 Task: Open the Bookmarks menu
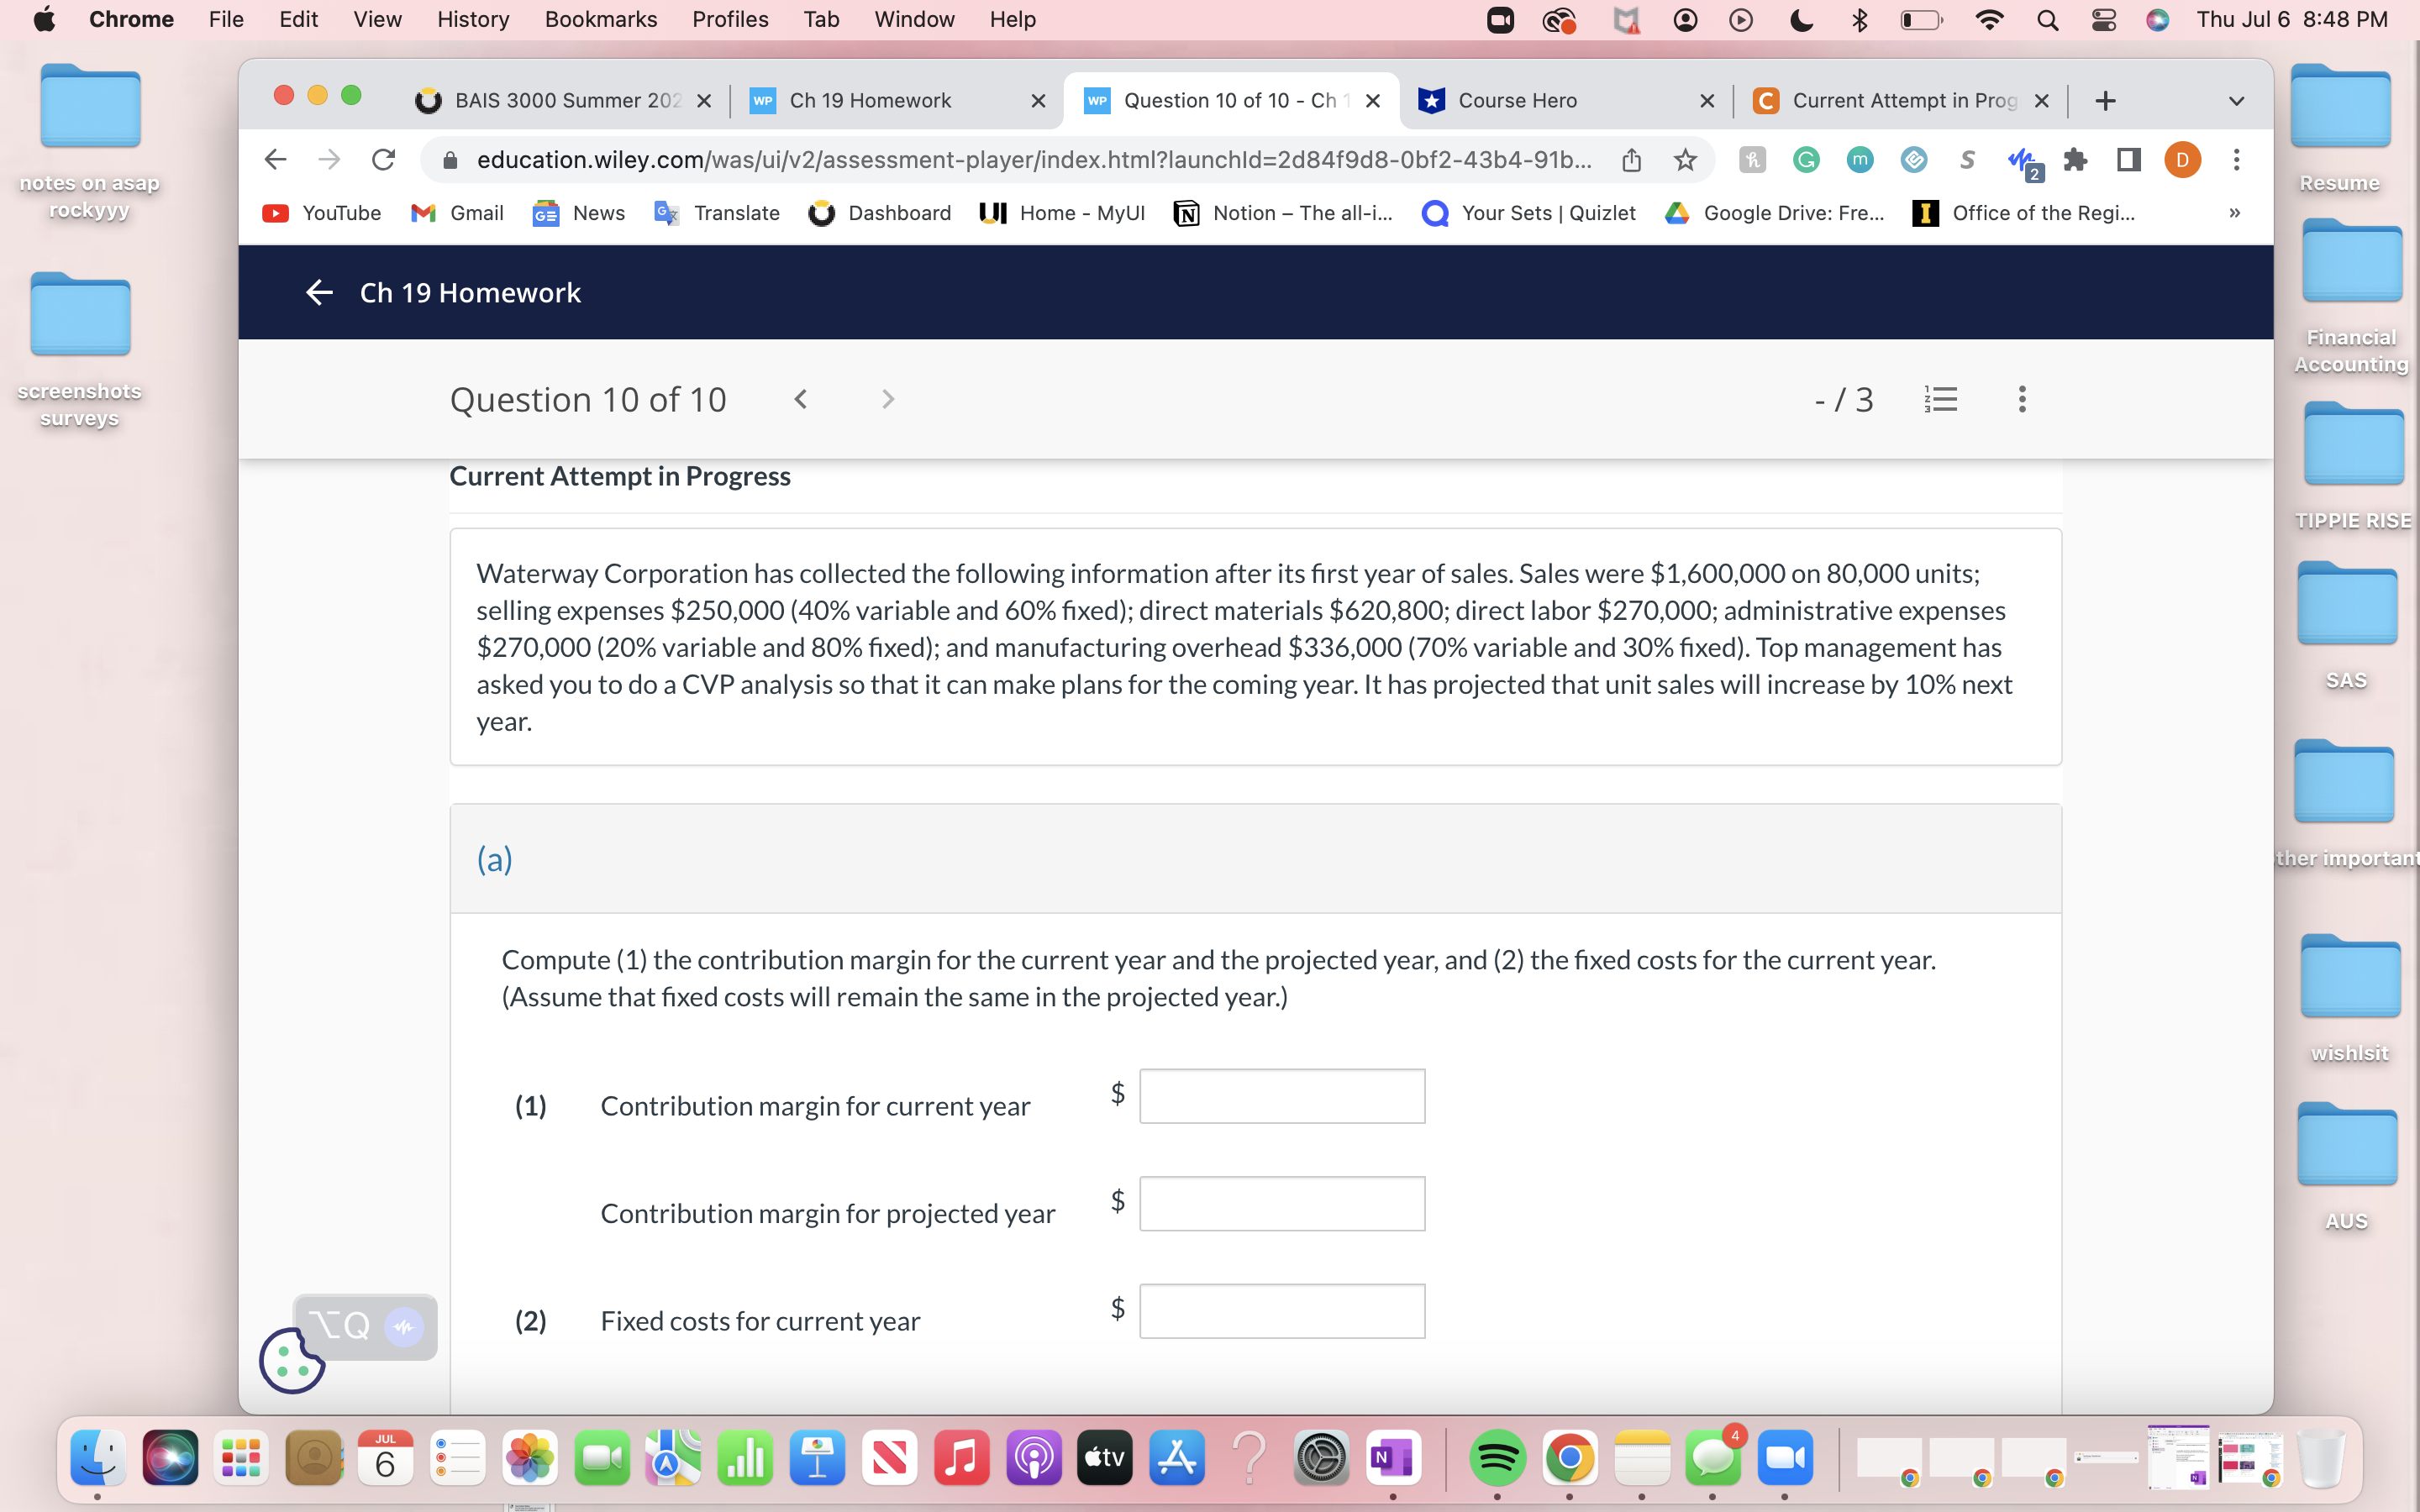[x=601, y=19]
